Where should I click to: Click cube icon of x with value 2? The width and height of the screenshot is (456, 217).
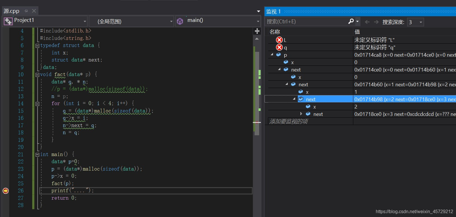[x=308, y=107]
